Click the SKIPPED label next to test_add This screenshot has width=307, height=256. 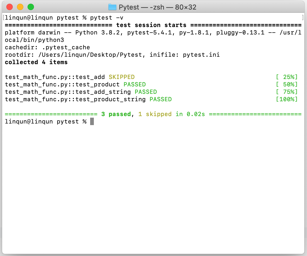click(121, 77)
